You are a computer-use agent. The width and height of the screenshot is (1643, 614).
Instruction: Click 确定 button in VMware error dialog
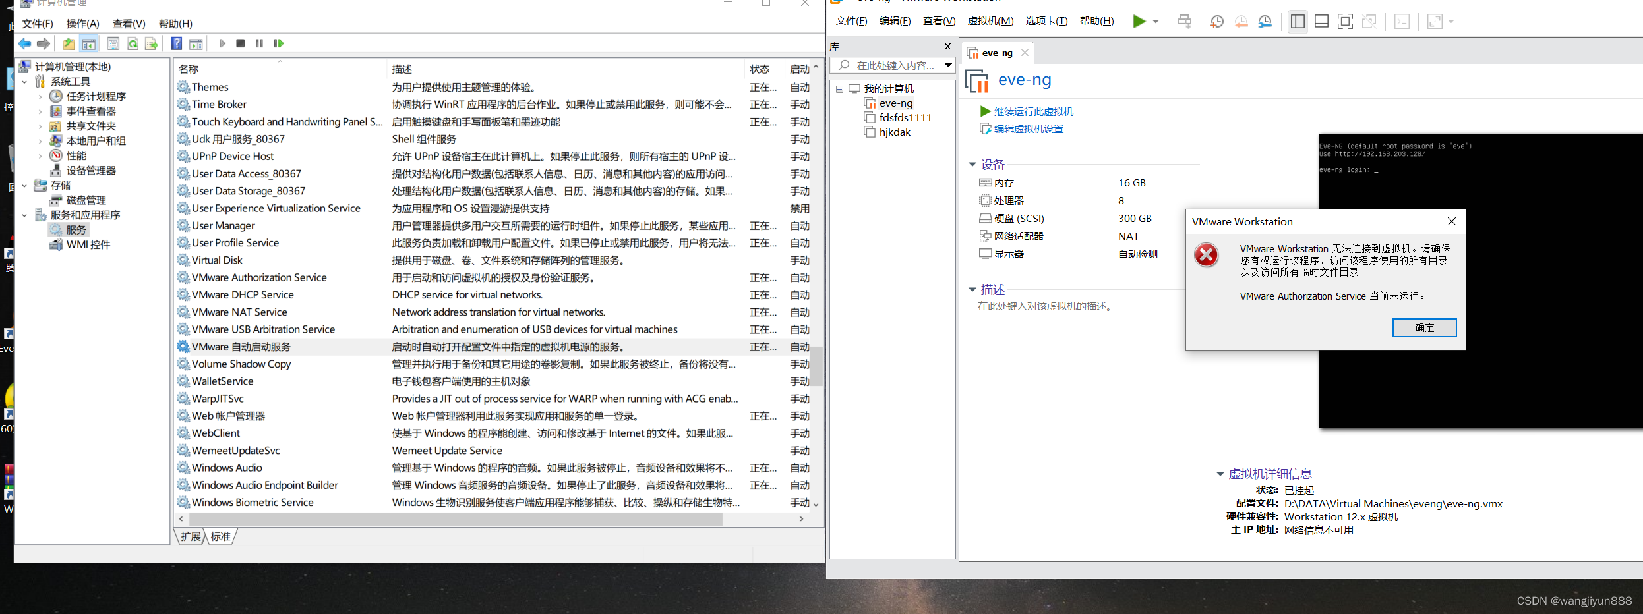[1424, 327]
